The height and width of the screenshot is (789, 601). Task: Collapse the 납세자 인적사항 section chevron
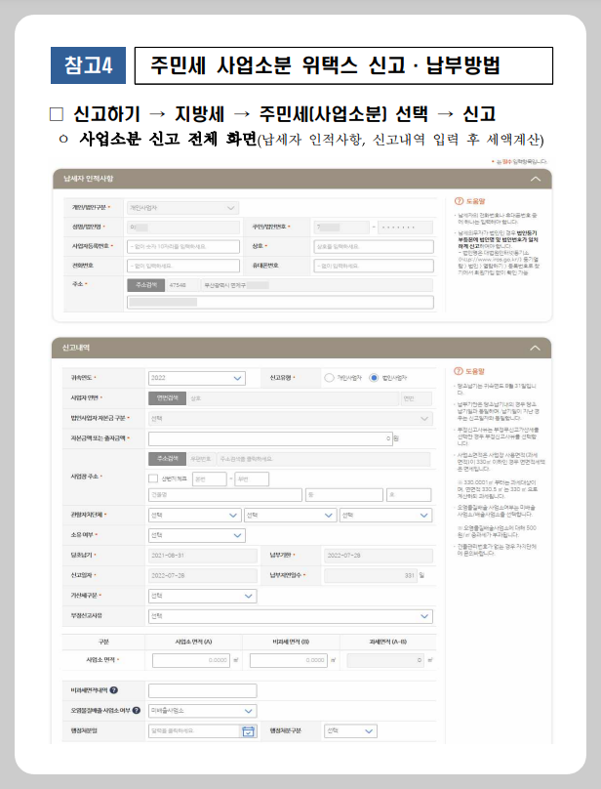click(x=536, y=179)
